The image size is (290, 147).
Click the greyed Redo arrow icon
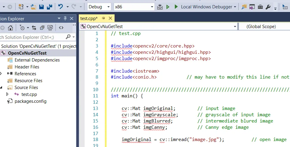74,7
